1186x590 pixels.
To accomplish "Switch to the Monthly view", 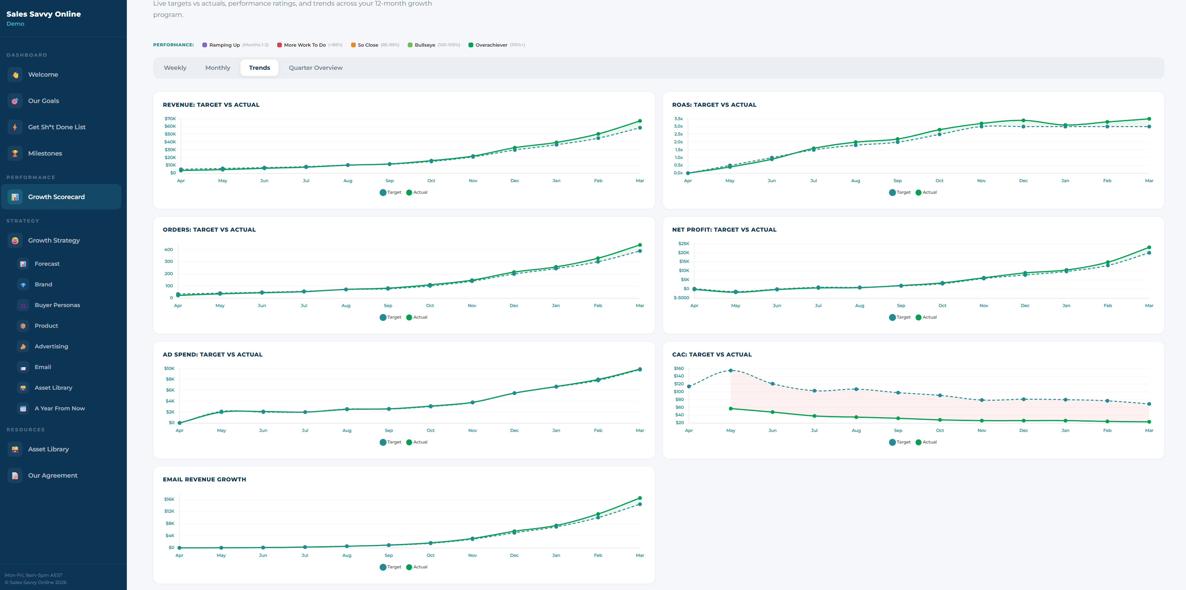I will (x=217, y=68).
